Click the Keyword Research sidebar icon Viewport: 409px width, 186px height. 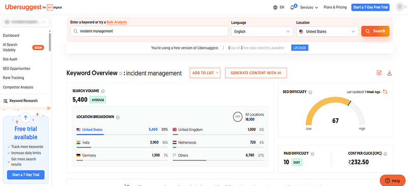pos(5,101)
